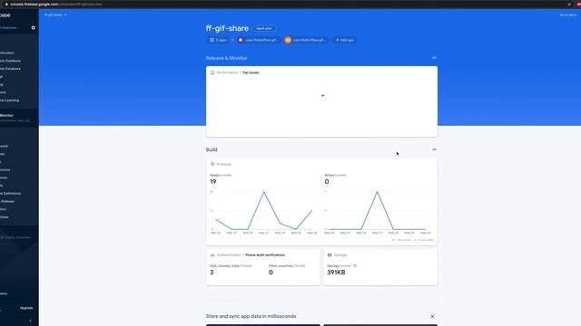Click the This week chart legend
581x326 pixels.
click(x=401, y=240)
